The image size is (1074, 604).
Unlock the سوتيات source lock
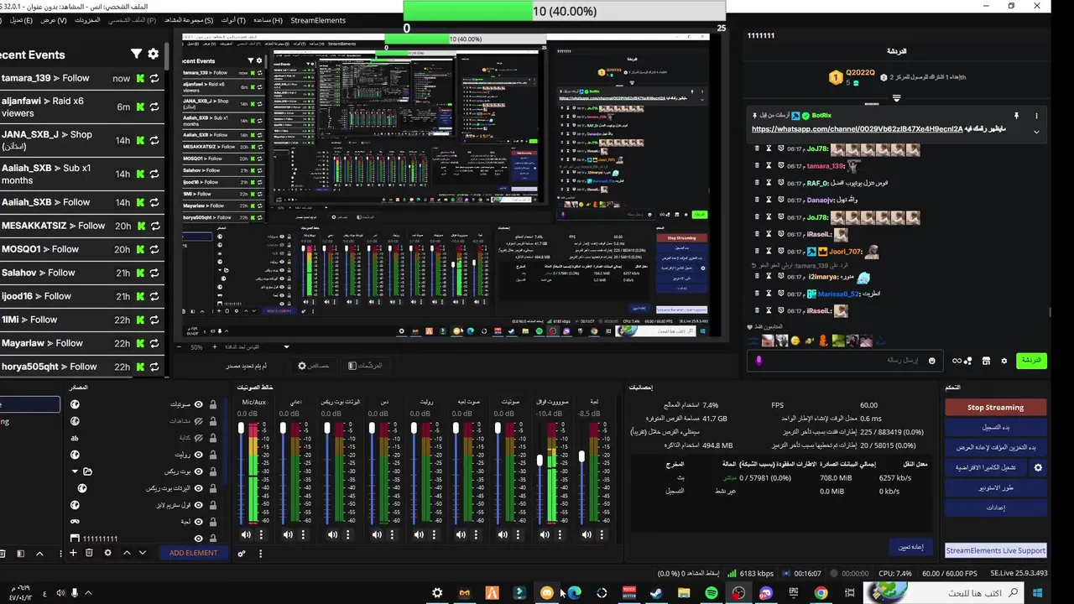212,404
